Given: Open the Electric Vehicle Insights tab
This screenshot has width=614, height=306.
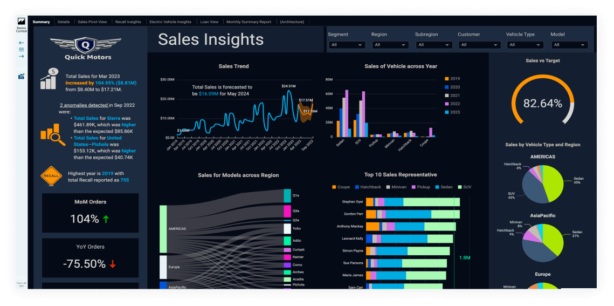Looking at the screenshot, I should tap(170, 22).
